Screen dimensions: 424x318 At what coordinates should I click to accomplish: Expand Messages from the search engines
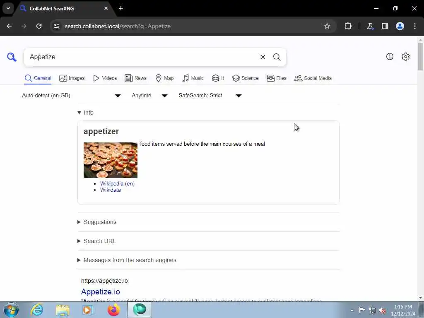pos(127,260)
